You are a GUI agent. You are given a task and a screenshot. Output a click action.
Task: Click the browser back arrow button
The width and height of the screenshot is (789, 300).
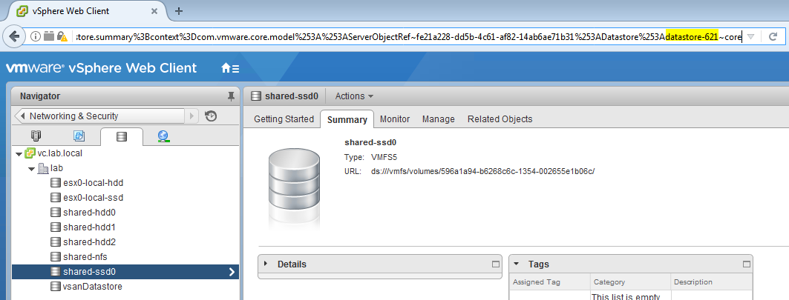click(14, 36)
